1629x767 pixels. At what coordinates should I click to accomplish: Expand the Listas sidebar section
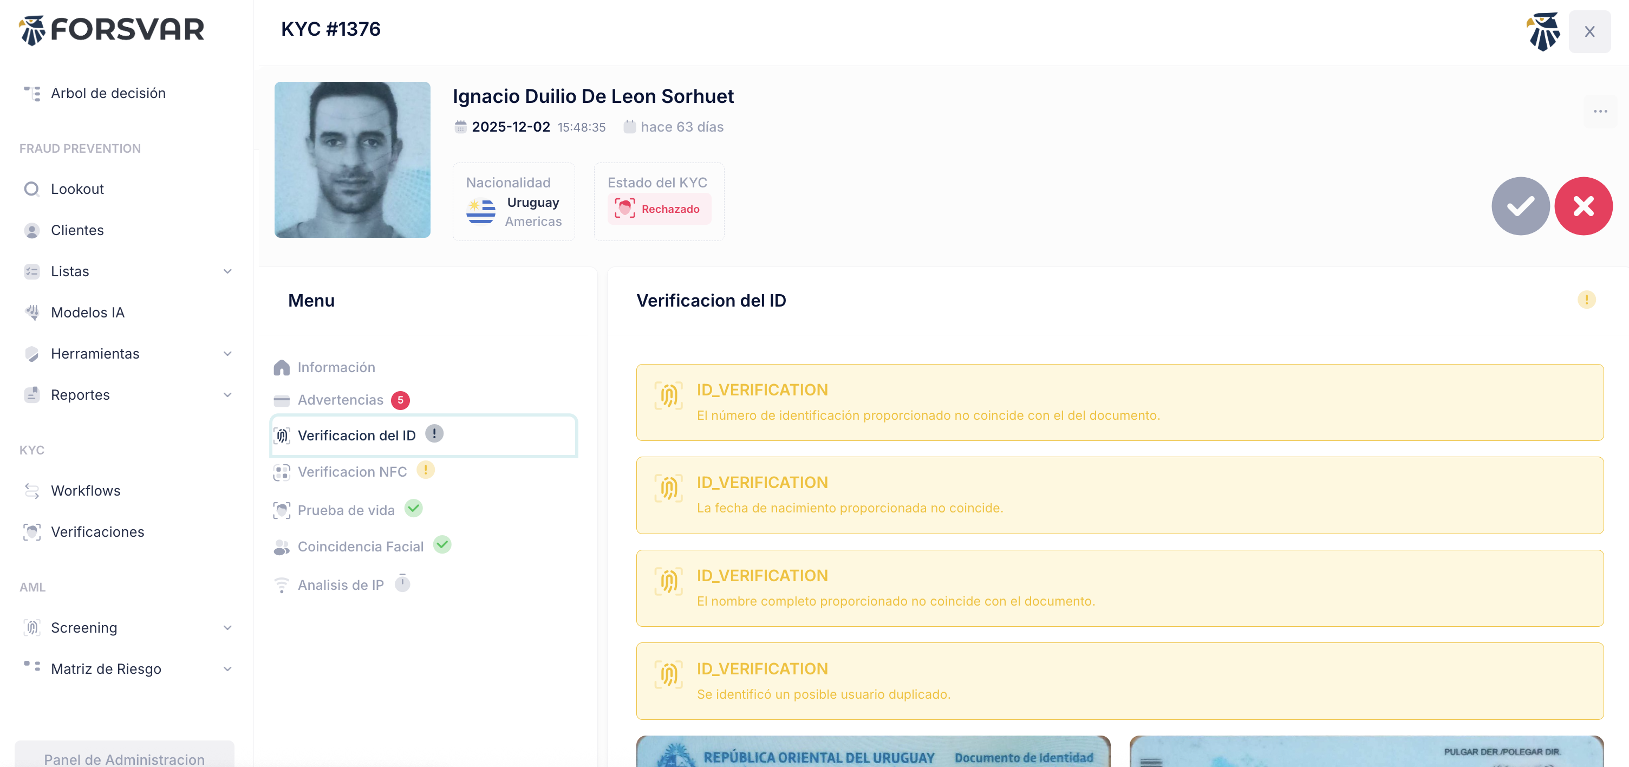227,271
